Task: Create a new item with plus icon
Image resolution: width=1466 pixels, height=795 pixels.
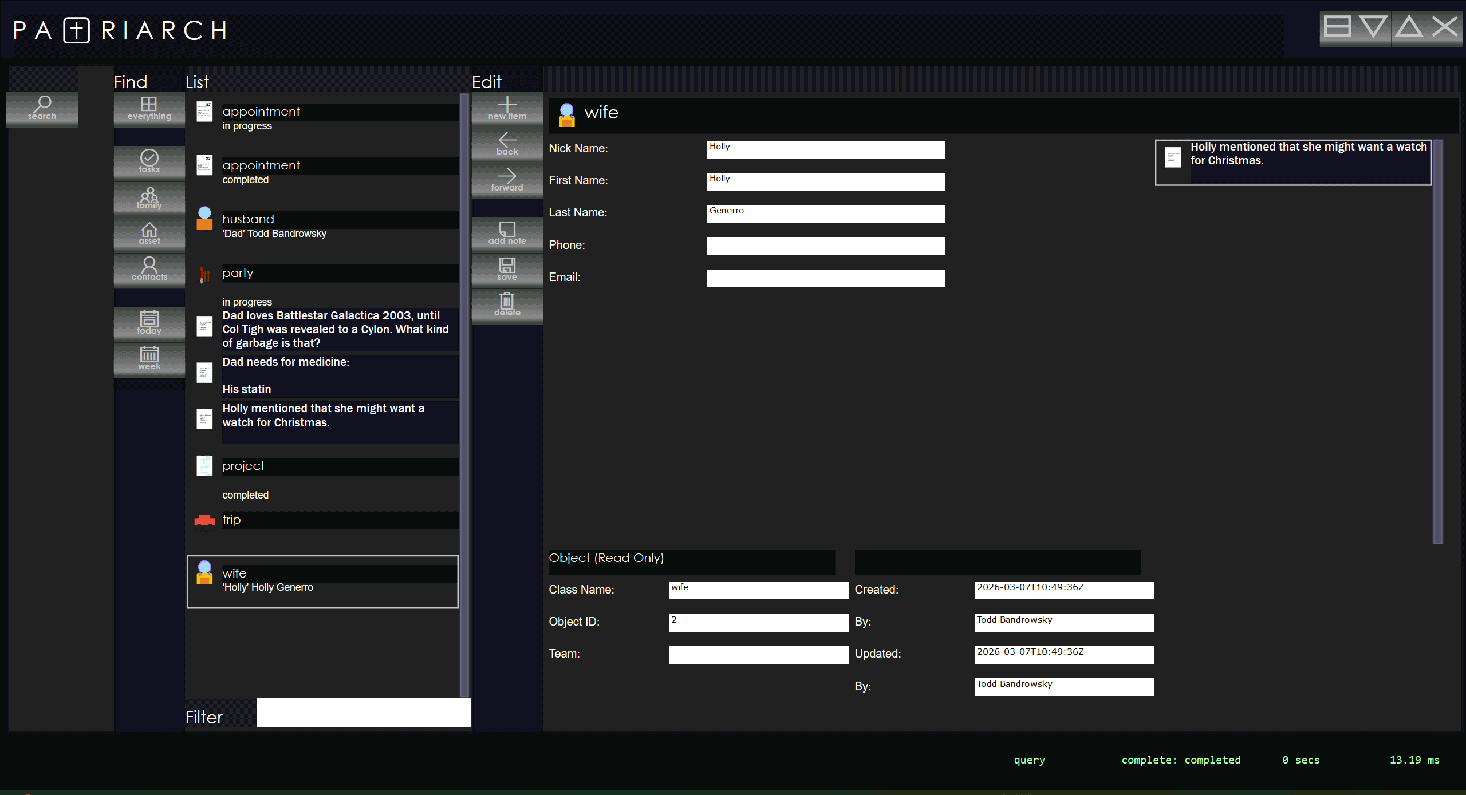Action: (x=507, y=108)
